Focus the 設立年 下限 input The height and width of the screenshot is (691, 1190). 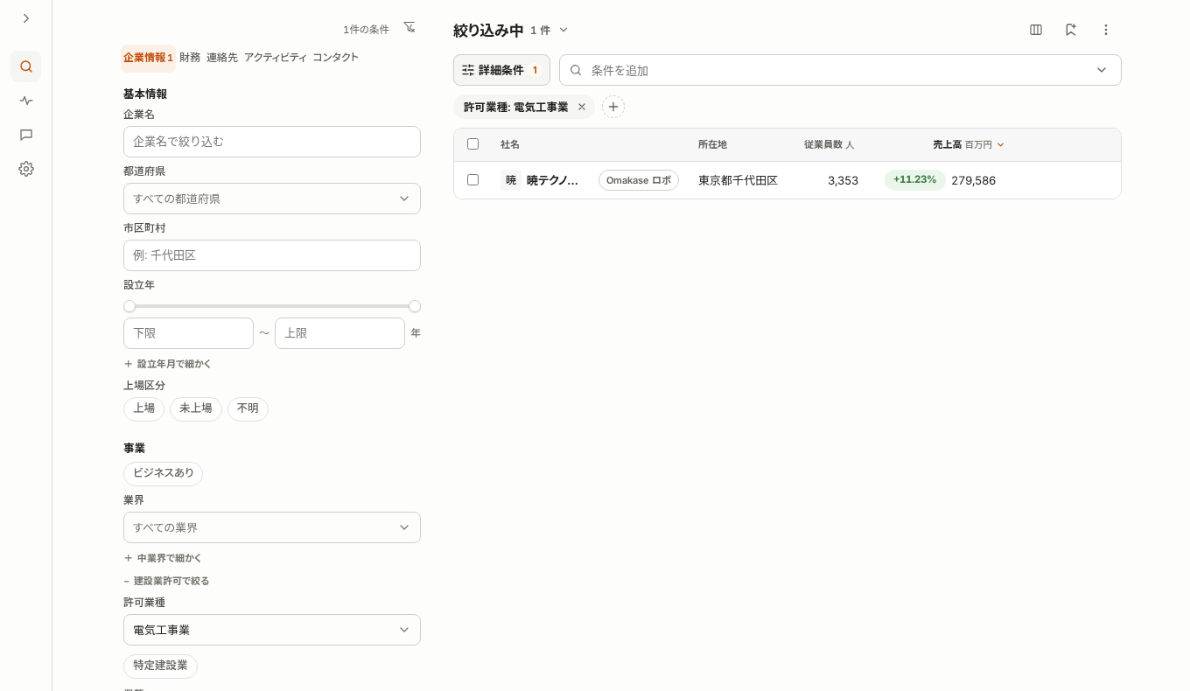coord(188,333)
